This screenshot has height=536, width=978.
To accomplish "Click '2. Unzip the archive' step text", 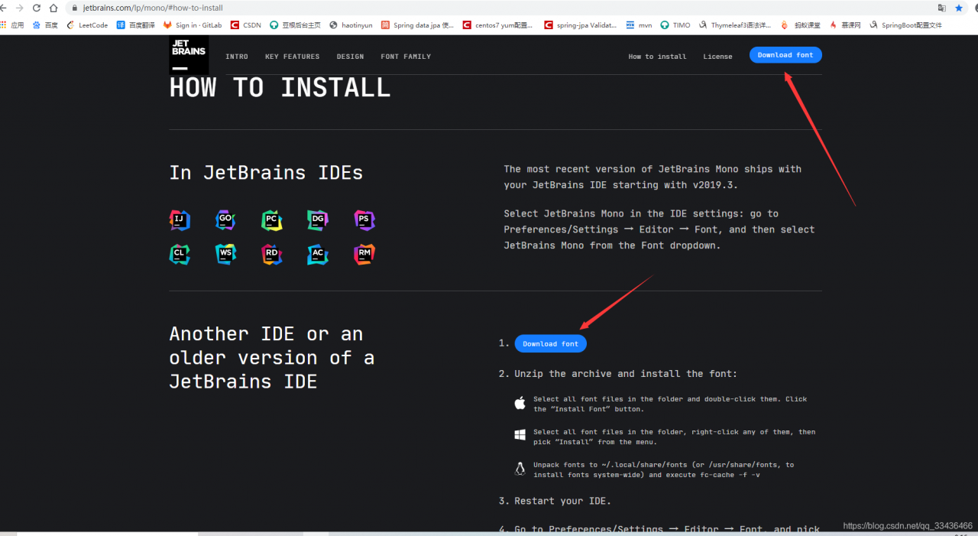I will pyautogui.click(x=618, y=374).
